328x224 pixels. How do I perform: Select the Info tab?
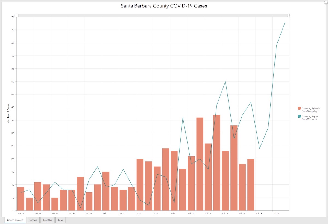pyautogui.click(x=60, y=220)
